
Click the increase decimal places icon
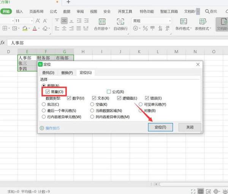[160, 28]
